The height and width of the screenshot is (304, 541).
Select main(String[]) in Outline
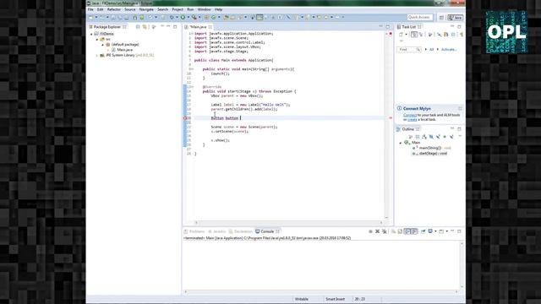point(432,148)
